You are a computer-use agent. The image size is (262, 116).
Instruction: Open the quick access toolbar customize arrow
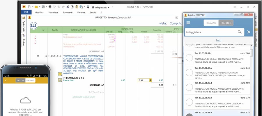coord(113,7)
